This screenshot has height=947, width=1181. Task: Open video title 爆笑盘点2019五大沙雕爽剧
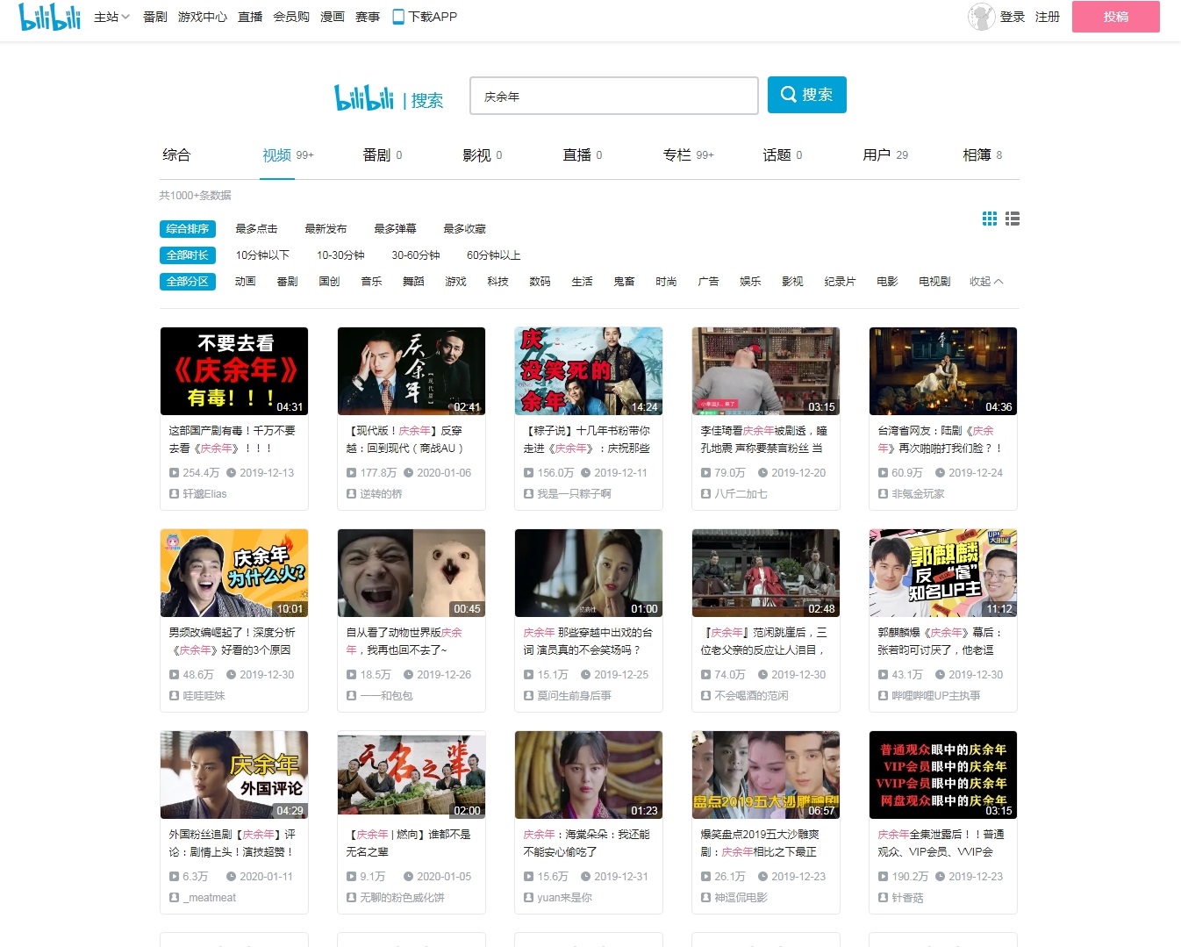pyautogui.click(x=760, y=843)
